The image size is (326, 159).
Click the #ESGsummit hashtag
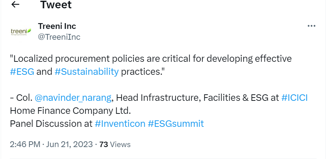pos(176,124)
